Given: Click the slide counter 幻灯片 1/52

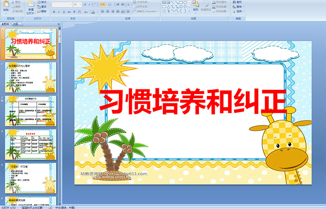Looking at the screenshot, I should click(x=8, y=207).
